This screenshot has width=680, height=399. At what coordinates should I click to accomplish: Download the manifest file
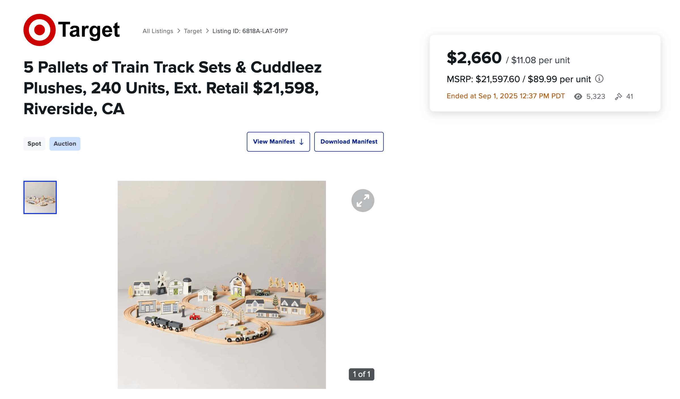click(x=349, y=142)
